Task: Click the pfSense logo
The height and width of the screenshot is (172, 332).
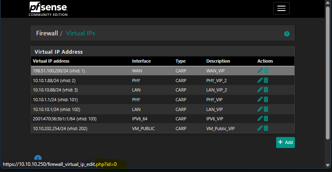Action: 48,9
